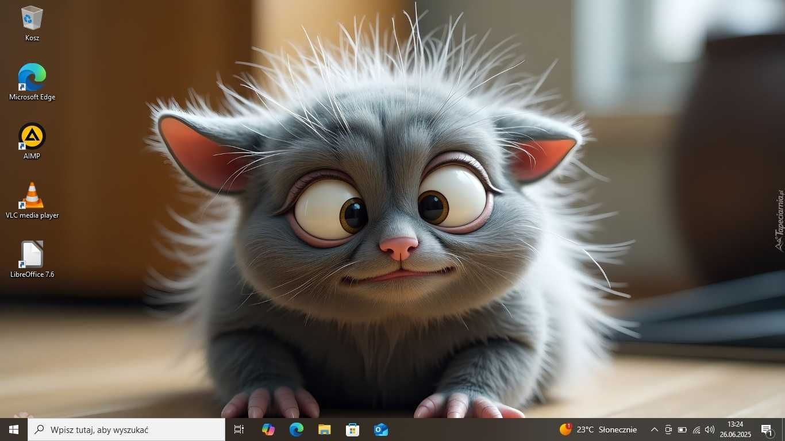
Task: Open the Windows Start menu
Action: tap(14, 430)
